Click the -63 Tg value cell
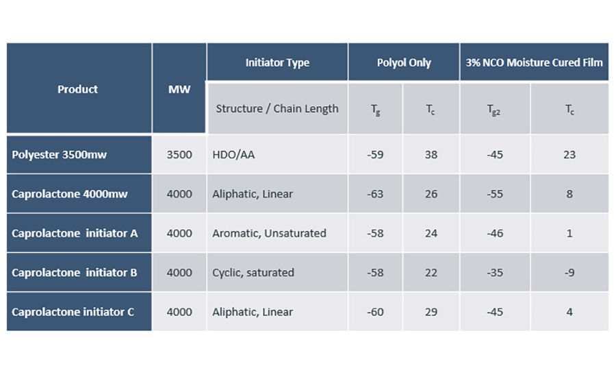Screen dimensions: 616x377 tap(375, 194)
